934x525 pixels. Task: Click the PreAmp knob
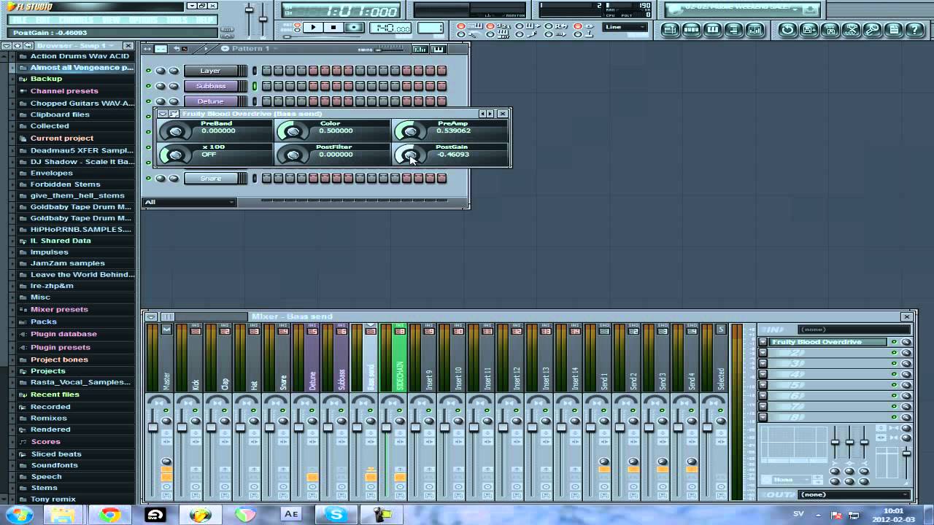tap(410, 131)
